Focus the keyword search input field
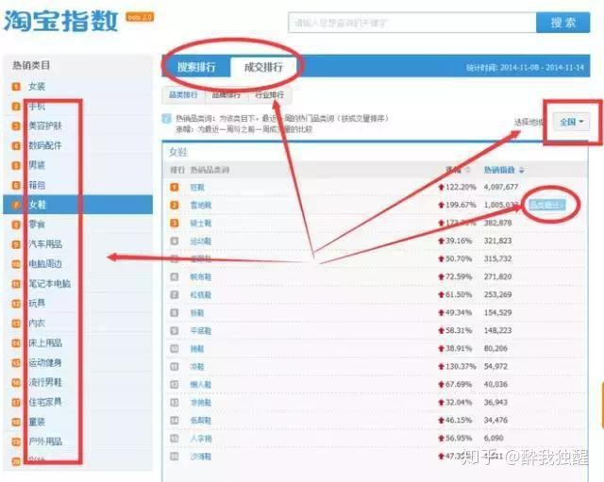The width and height of the screenshot is (604, 482). pos(412,23)
